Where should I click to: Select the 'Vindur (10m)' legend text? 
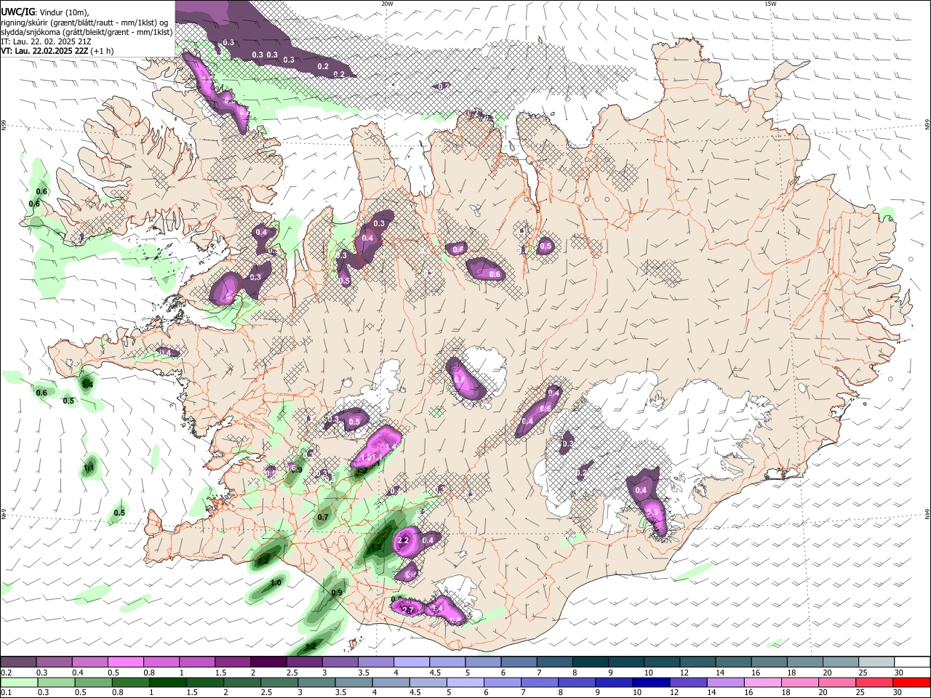[64, 12]
